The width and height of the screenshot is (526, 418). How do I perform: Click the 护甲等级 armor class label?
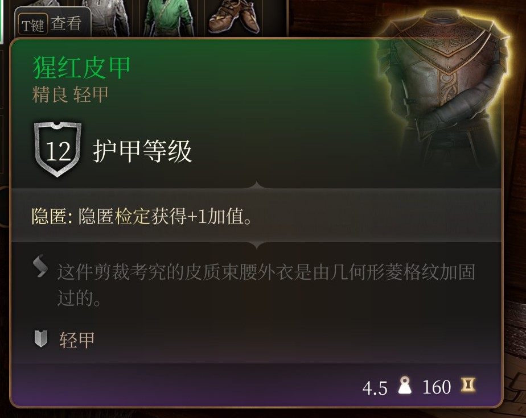pos(142,151)
